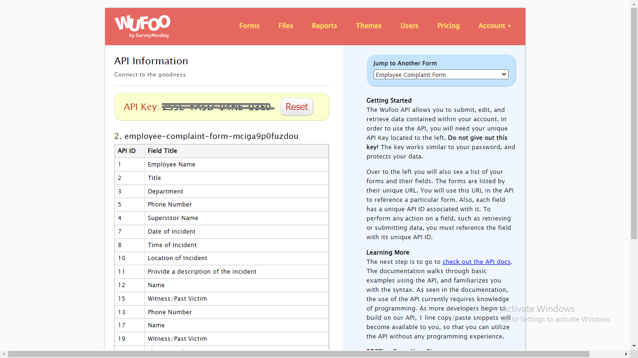638x358 pixels.
Task: Click the Wufoo logo
Action: 142,26
